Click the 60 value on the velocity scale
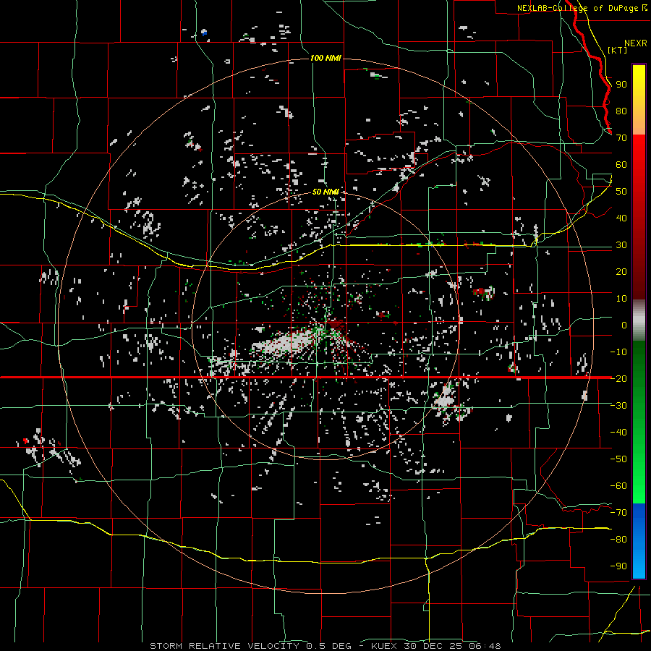 tap(621, 165)
